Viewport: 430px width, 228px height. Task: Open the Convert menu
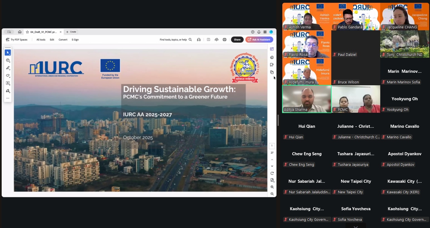[63, 40]
